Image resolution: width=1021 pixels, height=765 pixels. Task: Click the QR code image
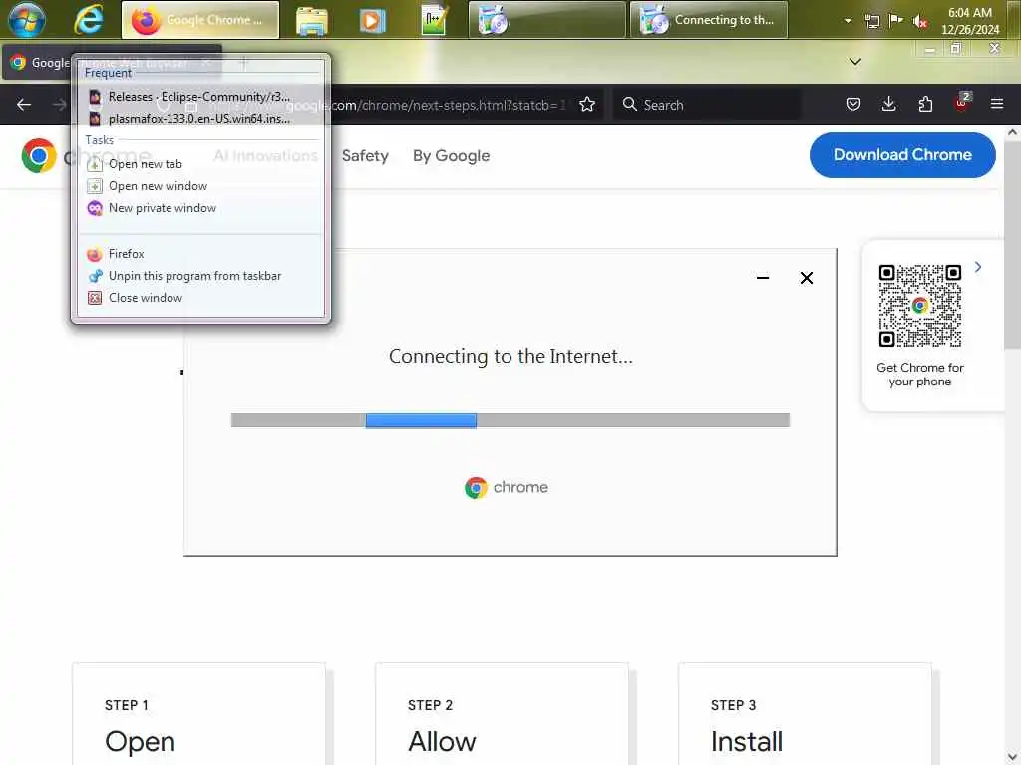coord(919,305)
